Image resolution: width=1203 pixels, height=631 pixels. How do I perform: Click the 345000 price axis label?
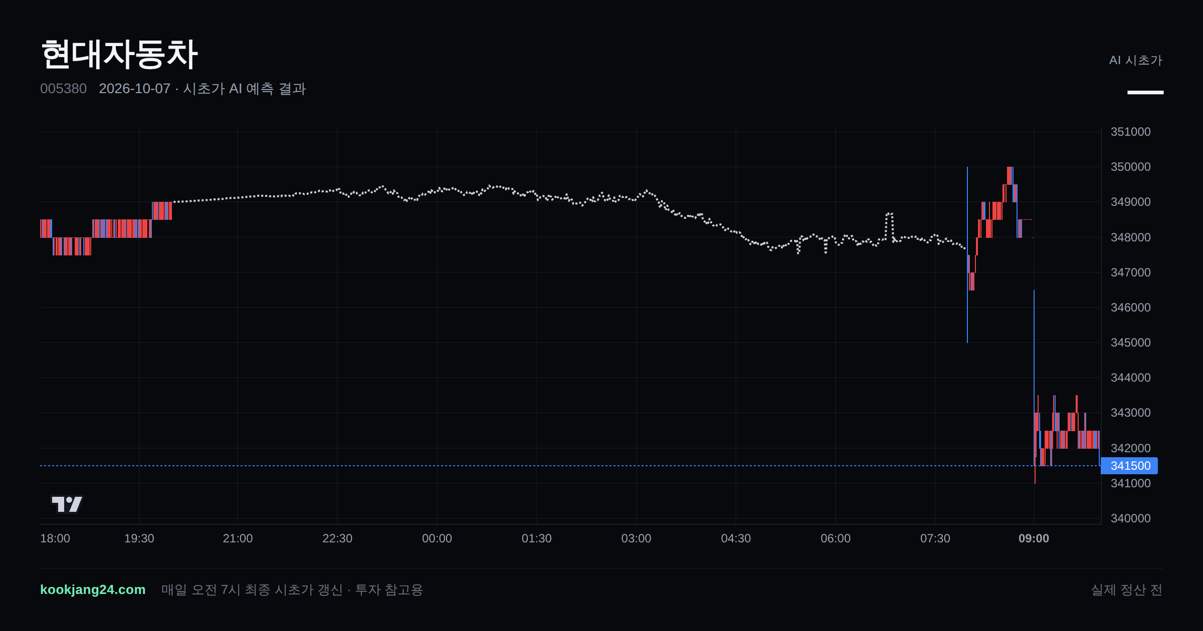[1131, 343]
